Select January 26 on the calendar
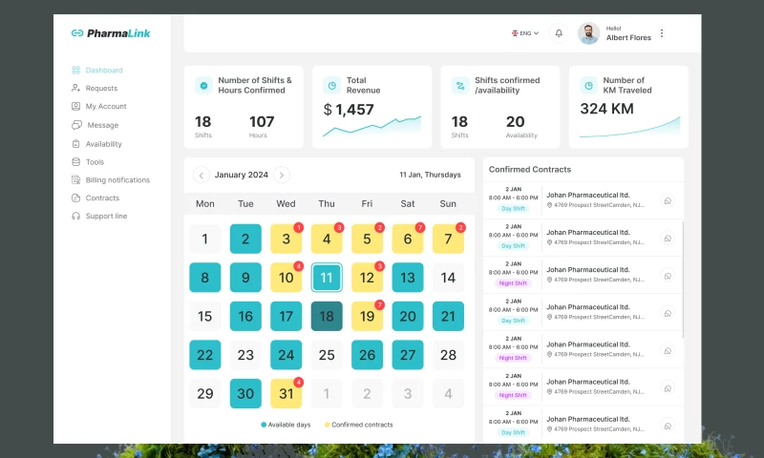The image size is (764, 458). [x=367, y=355]
